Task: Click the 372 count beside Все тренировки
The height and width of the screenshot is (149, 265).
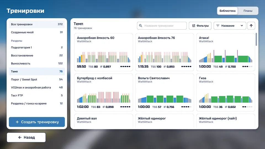Action: pyautogui.click(x=60, y=24)
